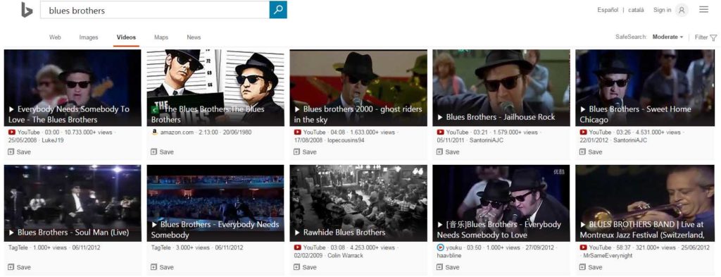Click uploader name LukeJ19

53,140
